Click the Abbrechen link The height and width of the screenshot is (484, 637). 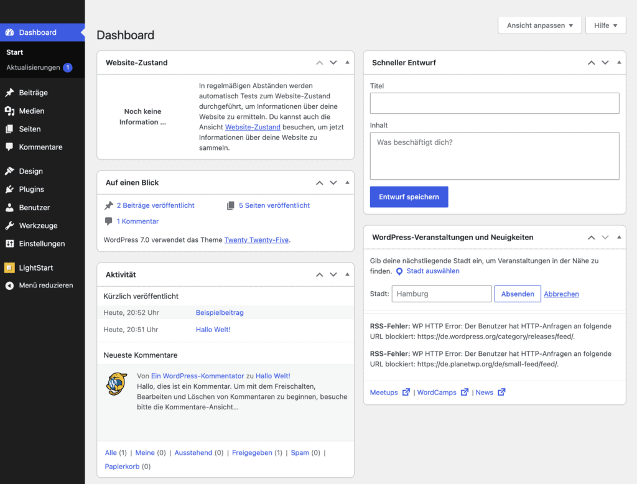562,294
